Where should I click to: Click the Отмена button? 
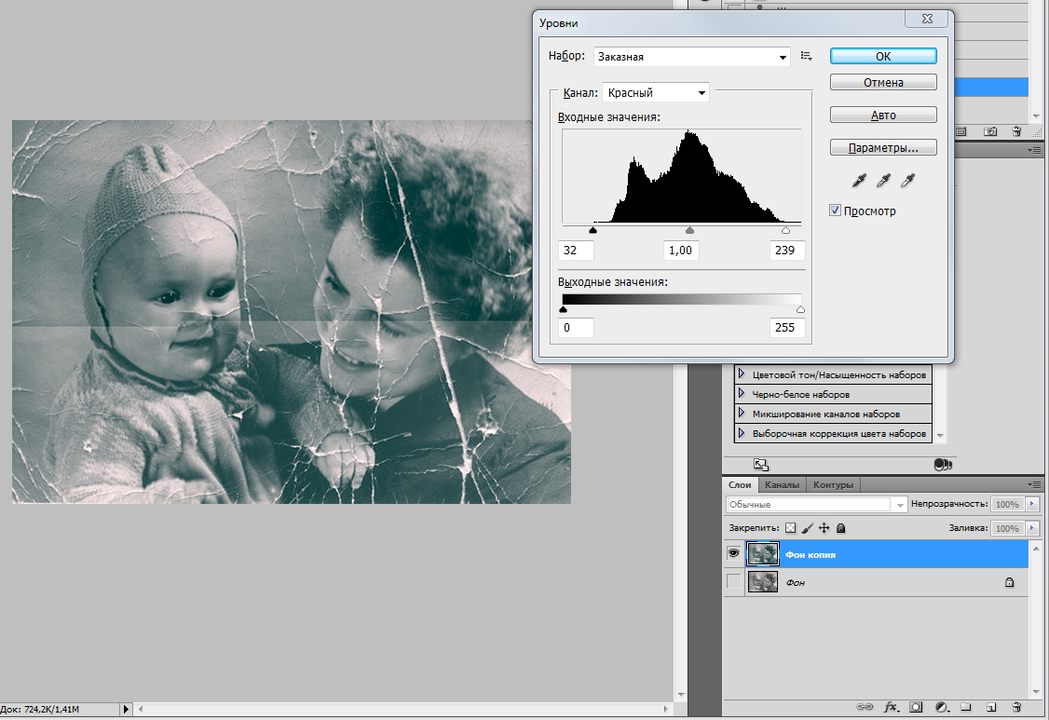pos(883,82)
